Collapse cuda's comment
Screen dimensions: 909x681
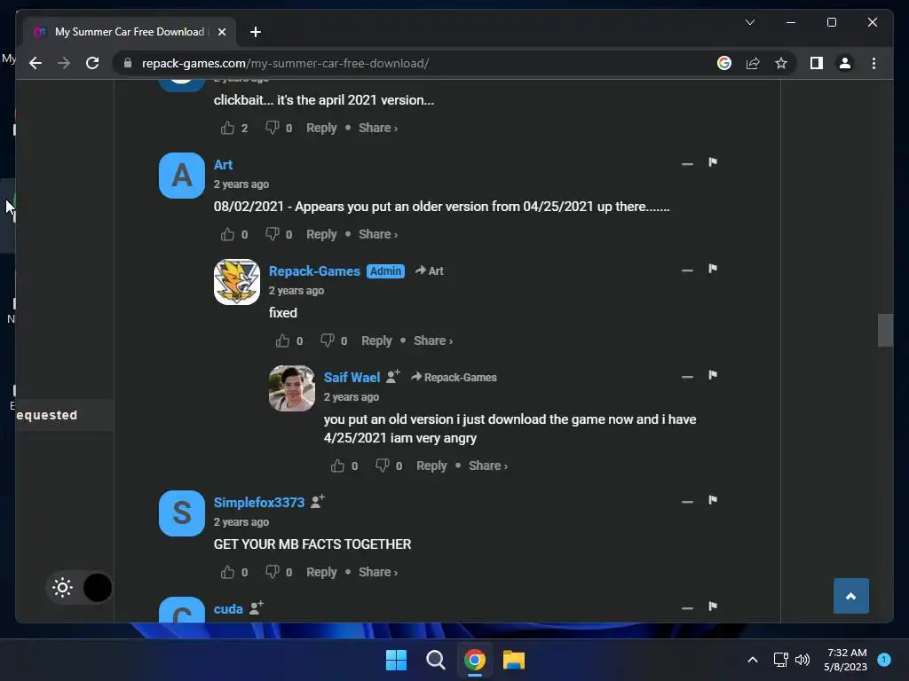pyautogui.click(x=687, y=608)
